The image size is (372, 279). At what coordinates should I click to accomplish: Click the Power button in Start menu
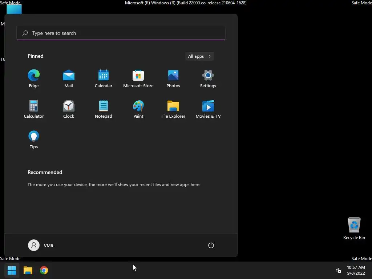211,245
